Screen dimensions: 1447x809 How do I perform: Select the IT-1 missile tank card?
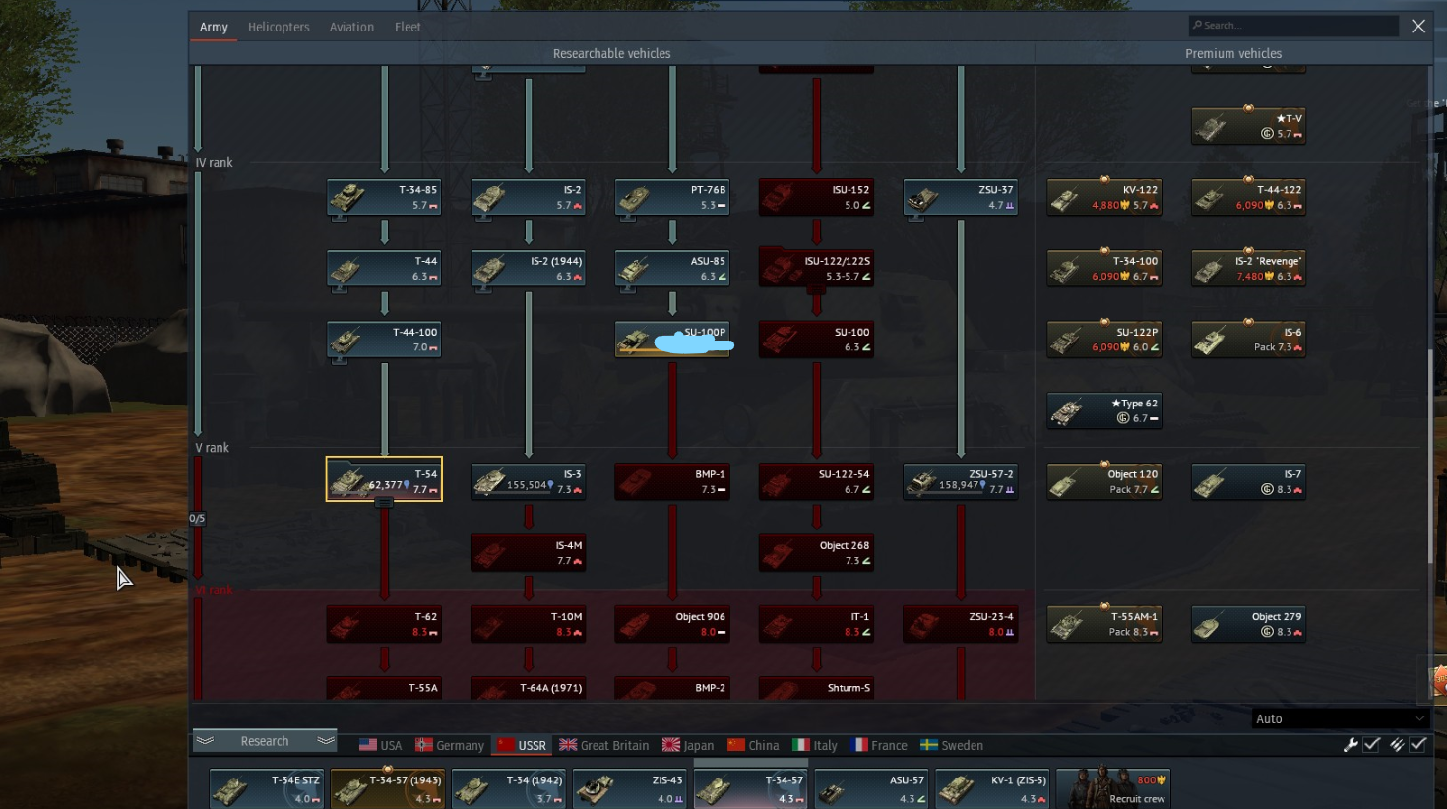pyautogui.click(x=816, y=624)
